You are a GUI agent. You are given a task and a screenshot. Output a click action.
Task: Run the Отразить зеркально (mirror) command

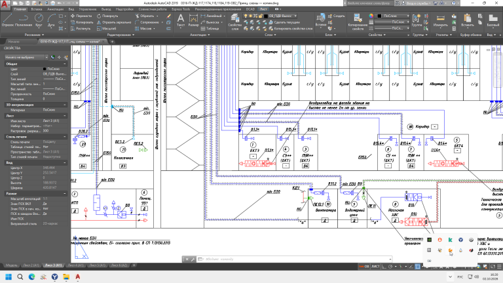tap(114, 22)
